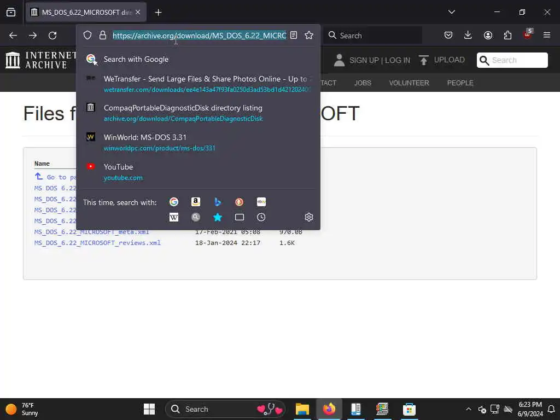Select the WeTransfer suggestion
This screenshot has height=420, width=560.
pos(198,84)
